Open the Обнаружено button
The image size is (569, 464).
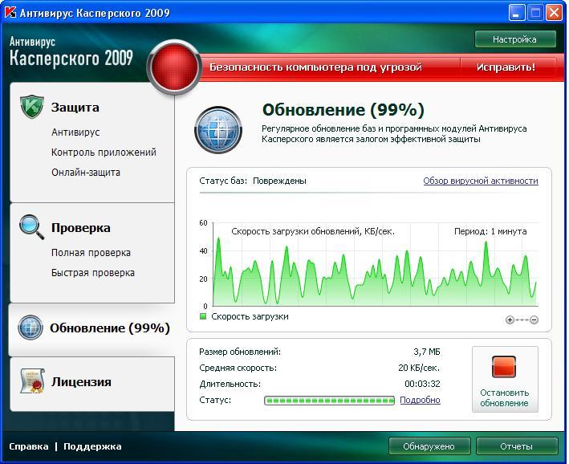429,446
